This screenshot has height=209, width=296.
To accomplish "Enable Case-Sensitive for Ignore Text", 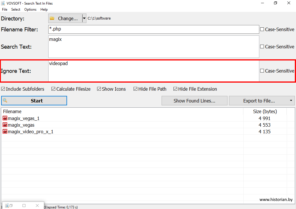I will [262, 71].
